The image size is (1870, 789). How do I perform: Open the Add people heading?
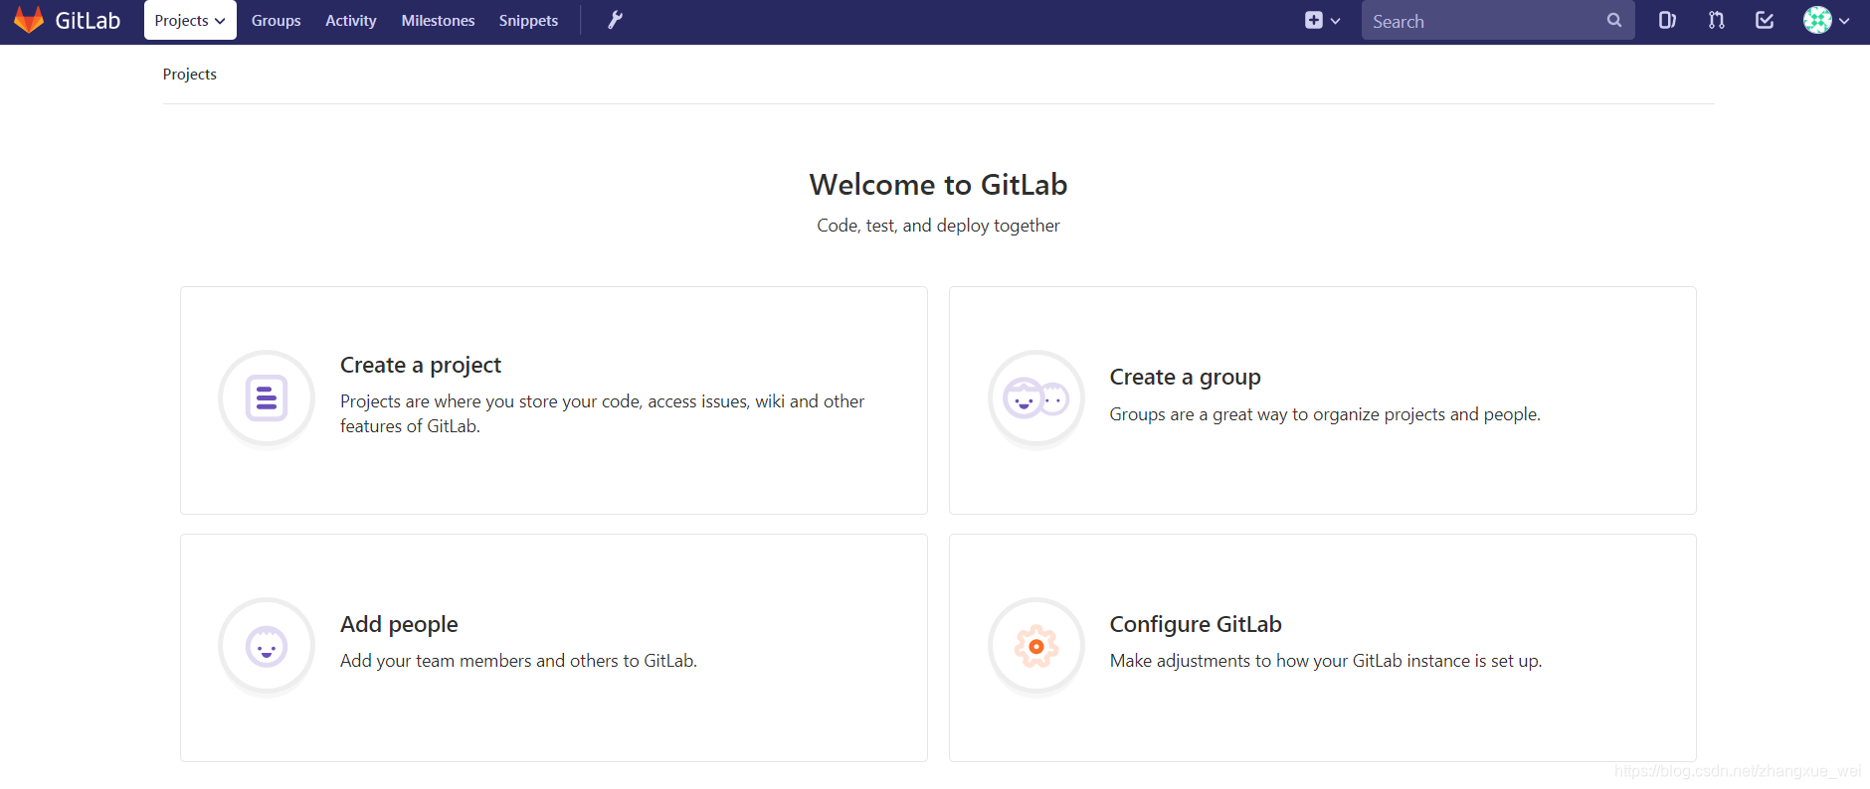[x=399, y=624]
